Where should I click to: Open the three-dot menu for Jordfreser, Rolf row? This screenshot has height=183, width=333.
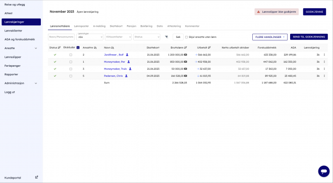tap(324, 55)
